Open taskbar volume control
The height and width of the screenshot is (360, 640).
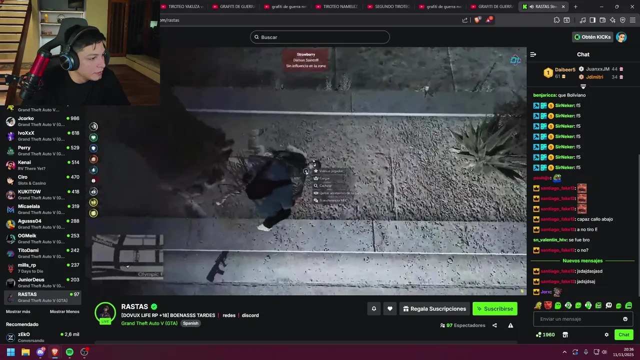coord(604,352)
